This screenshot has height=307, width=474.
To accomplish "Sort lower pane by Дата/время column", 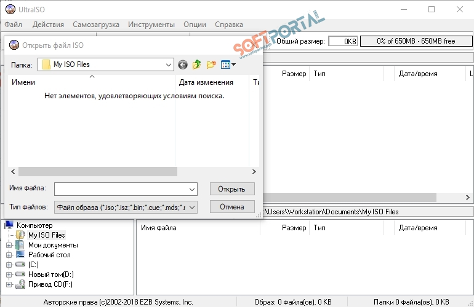I will (430, 228).
